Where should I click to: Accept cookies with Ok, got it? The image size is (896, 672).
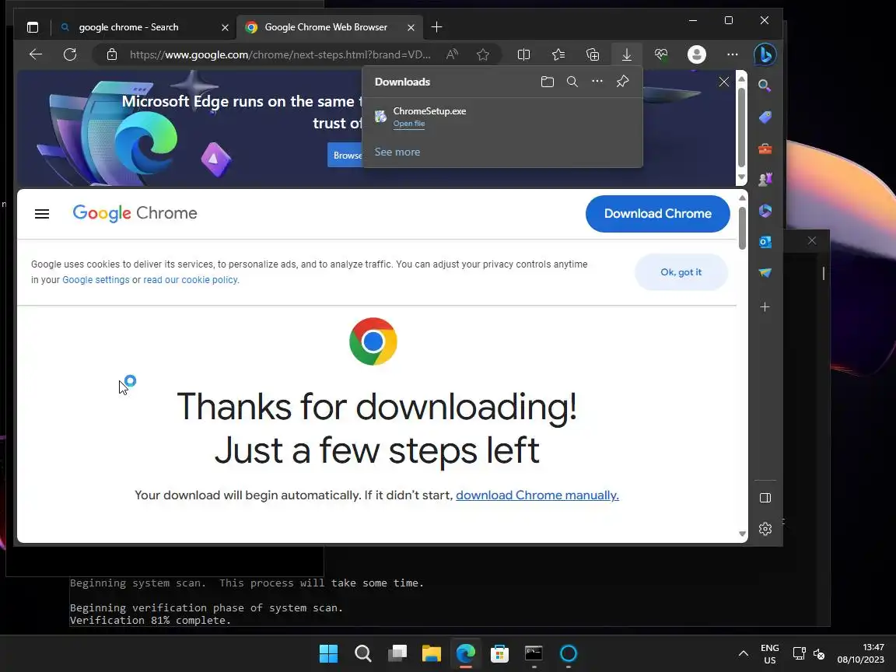pos(681,272)
